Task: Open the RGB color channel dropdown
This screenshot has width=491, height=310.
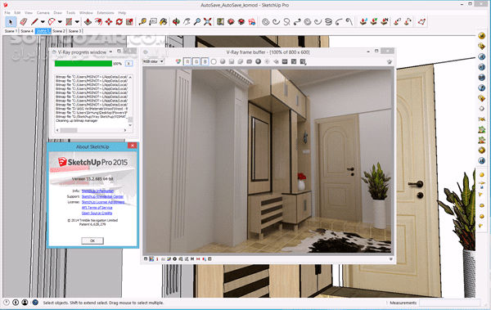Action: [154, 61]
